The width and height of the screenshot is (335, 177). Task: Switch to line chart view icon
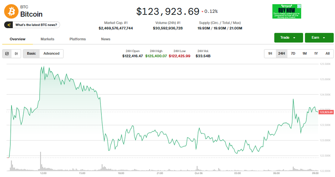[7, 53]
